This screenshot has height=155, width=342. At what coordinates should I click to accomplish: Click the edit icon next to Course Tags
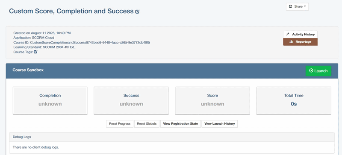coord(35,52)
